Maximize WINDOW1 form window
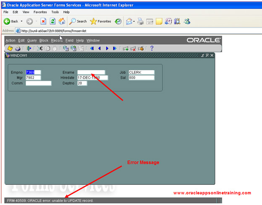The height and width of the screenshot is (205, 262). coord(207,55)
